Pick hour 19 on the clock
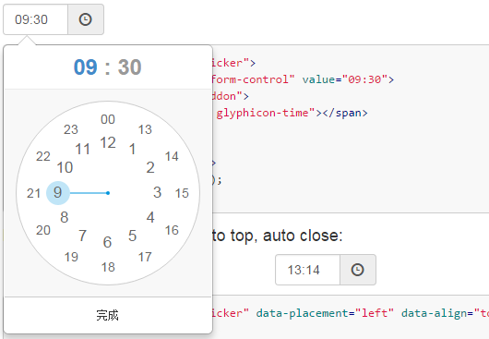Viewport: 489px width, 339px height. point(71,257)
